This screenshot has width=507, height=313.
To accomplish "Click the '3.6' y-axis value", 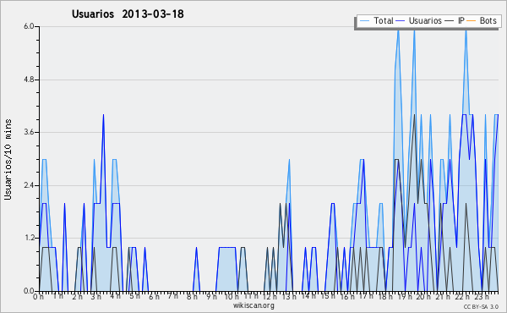I will click(x=29, y=132).
